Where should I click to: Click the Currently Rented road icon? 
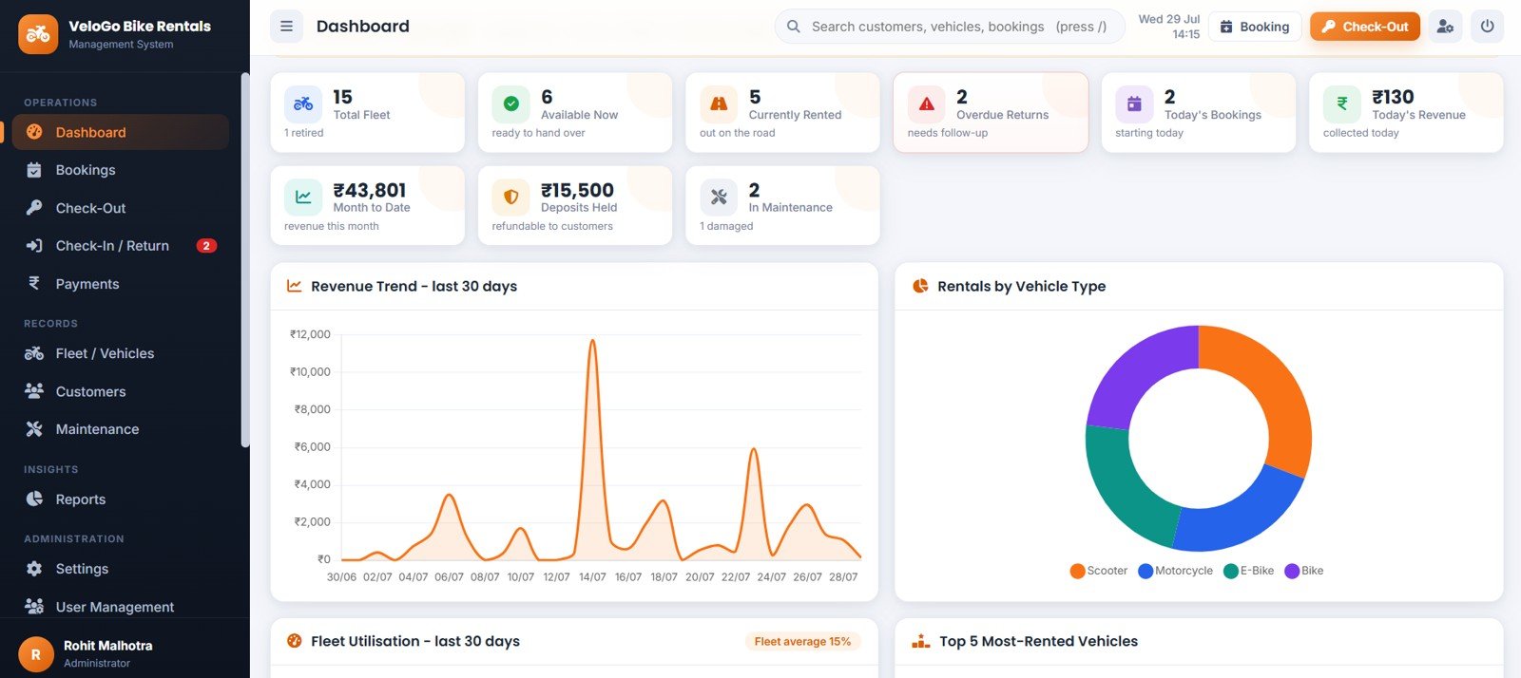click(719, 104)
